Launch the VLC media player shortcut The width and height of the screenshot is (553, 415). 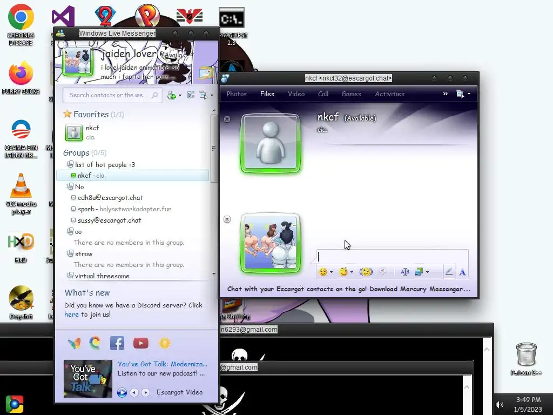click(21, 194)
